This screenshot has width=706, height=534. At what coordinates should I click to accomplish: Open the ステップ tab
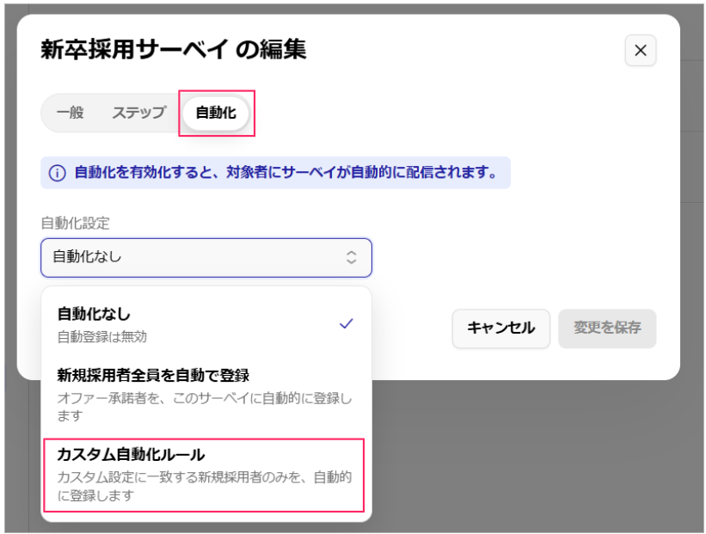click(139, 113)
